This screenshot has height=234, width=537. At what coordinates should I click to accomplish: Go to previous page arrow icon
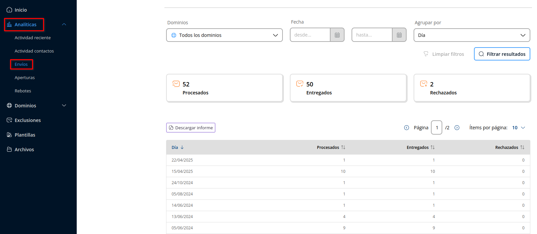click(406, 128)
